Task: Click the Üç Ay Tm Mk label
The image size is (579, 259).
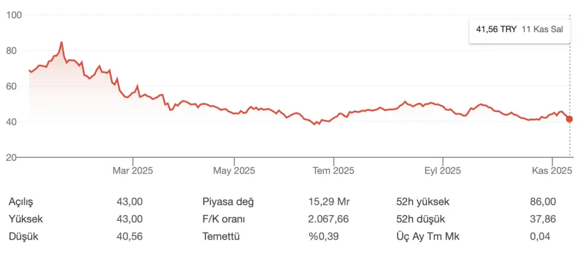Action: pyautogui.click(x=423, y=237)
